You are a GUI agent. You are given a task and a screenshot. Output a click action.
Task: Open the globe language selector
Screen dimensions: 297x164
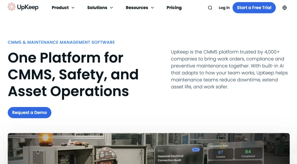point(285,8)
